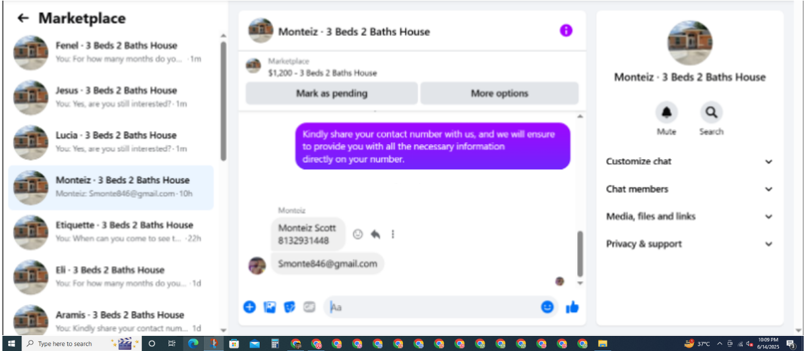Click Mark as pending button

tap(332, 94)
